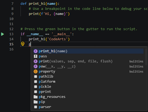
Task: Open the yellow lightbulb quick-fix icon
Action: coord(23,44)
